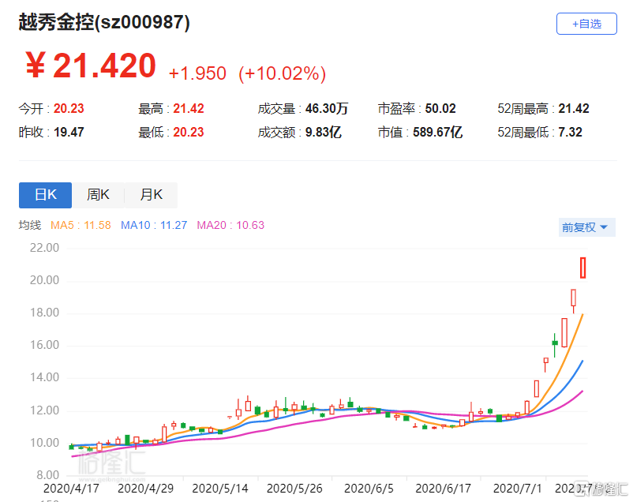Screen dimensions: 633x502
Task: Click the 12.00 y-axis label
Action: coord(44,410)
